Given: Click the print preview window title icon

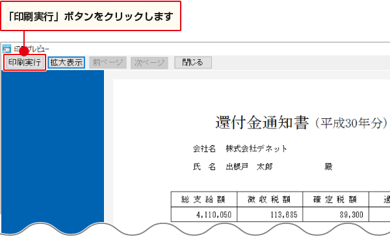Looking at the screenshot, I should pos(6,49).
